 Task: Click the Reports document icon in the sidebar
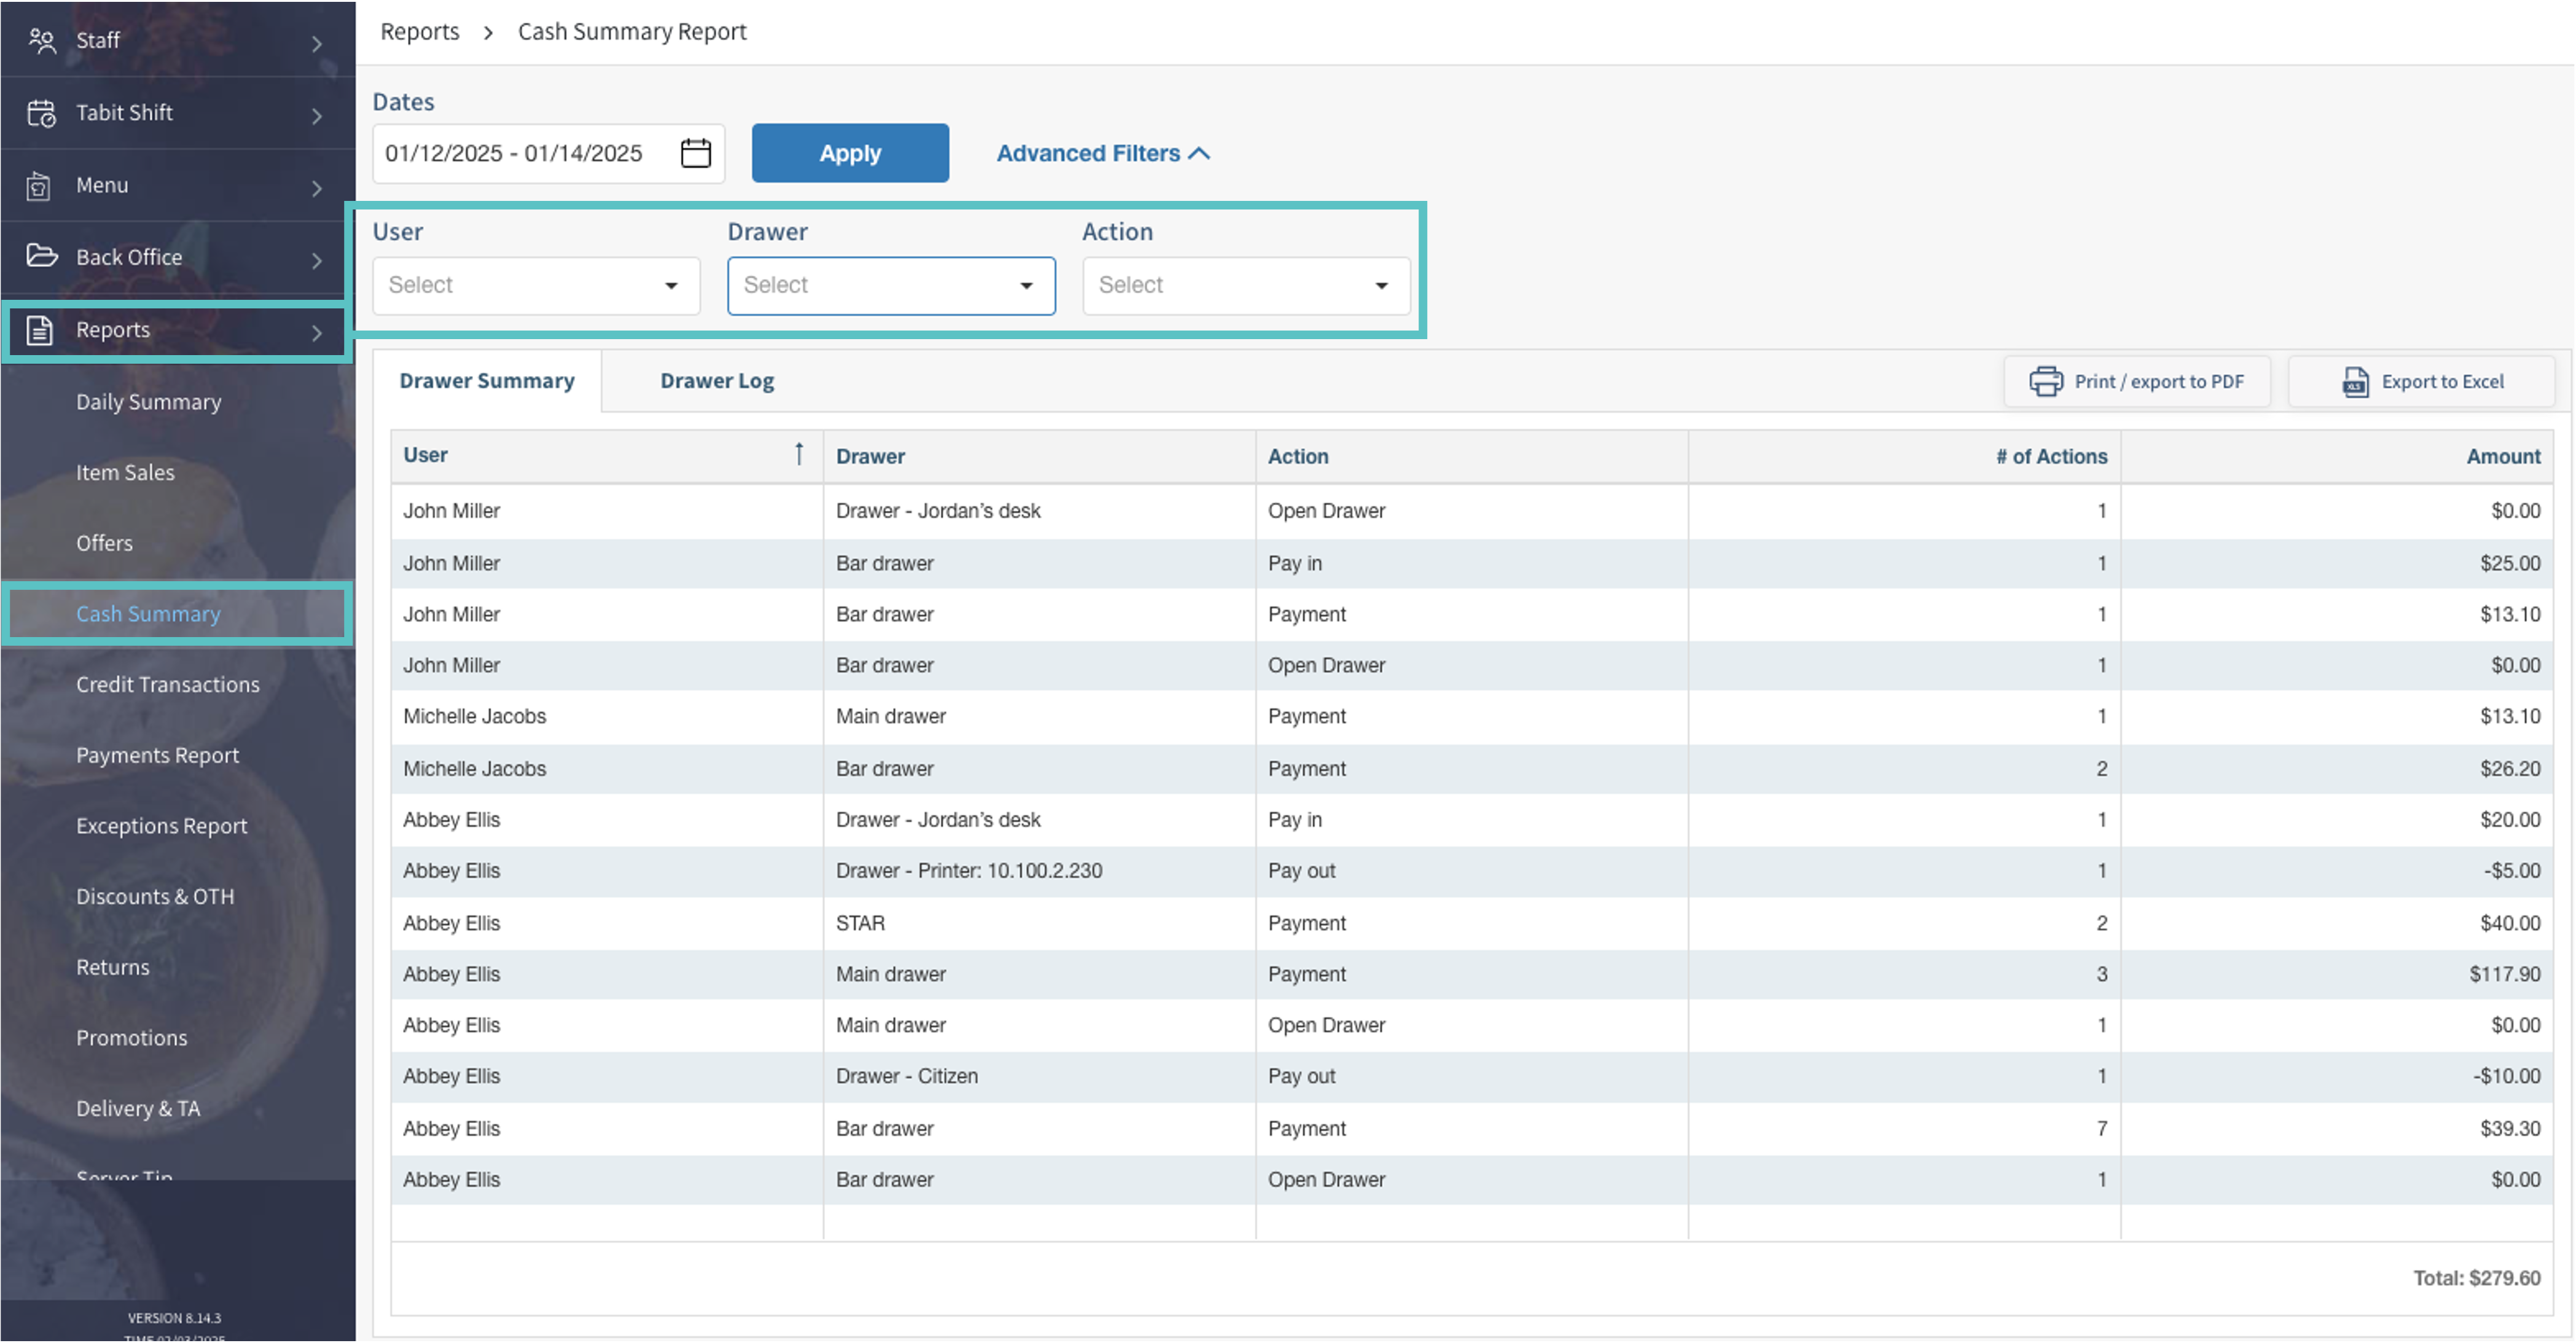[x=39, y=330]
